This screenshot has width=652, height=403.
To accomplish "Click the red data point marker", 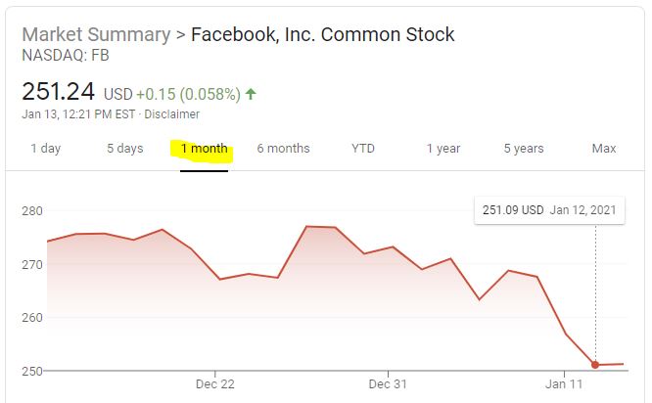I will [x=595, y=365].
